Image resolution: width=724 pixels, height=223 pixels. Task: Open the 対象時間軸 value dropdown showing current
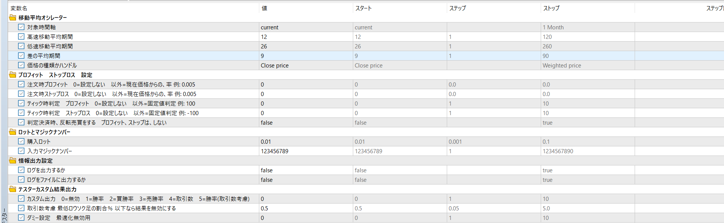306,27
